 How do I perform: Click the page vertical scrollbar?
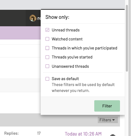point(127,38)
